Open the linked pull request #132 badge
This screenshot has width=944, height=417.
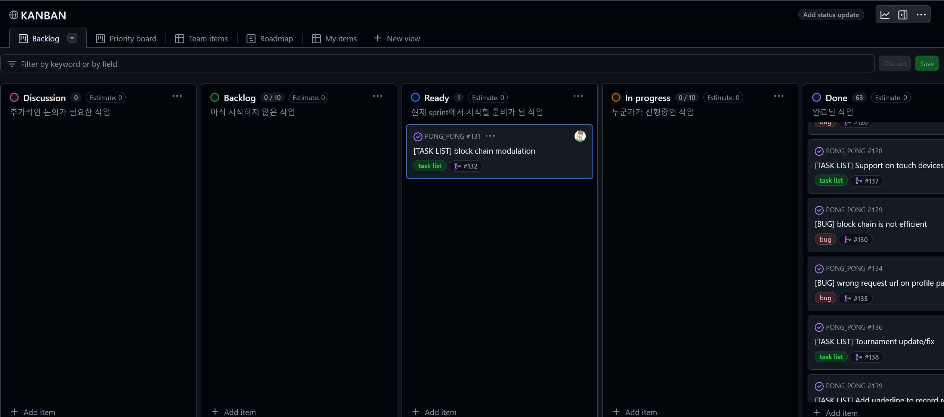tap(465, 166)
